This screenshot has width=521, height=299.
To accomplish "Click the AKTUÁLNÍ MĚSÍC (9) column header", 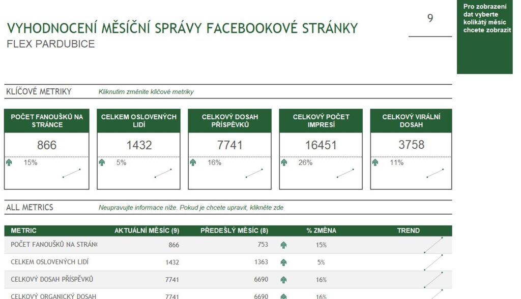I will click(147, 230).
